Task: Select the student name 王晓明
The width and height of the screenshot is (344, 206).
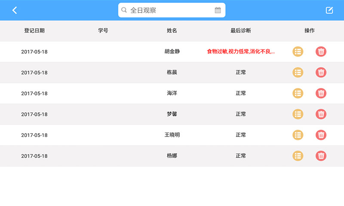Action: [172, 135]
